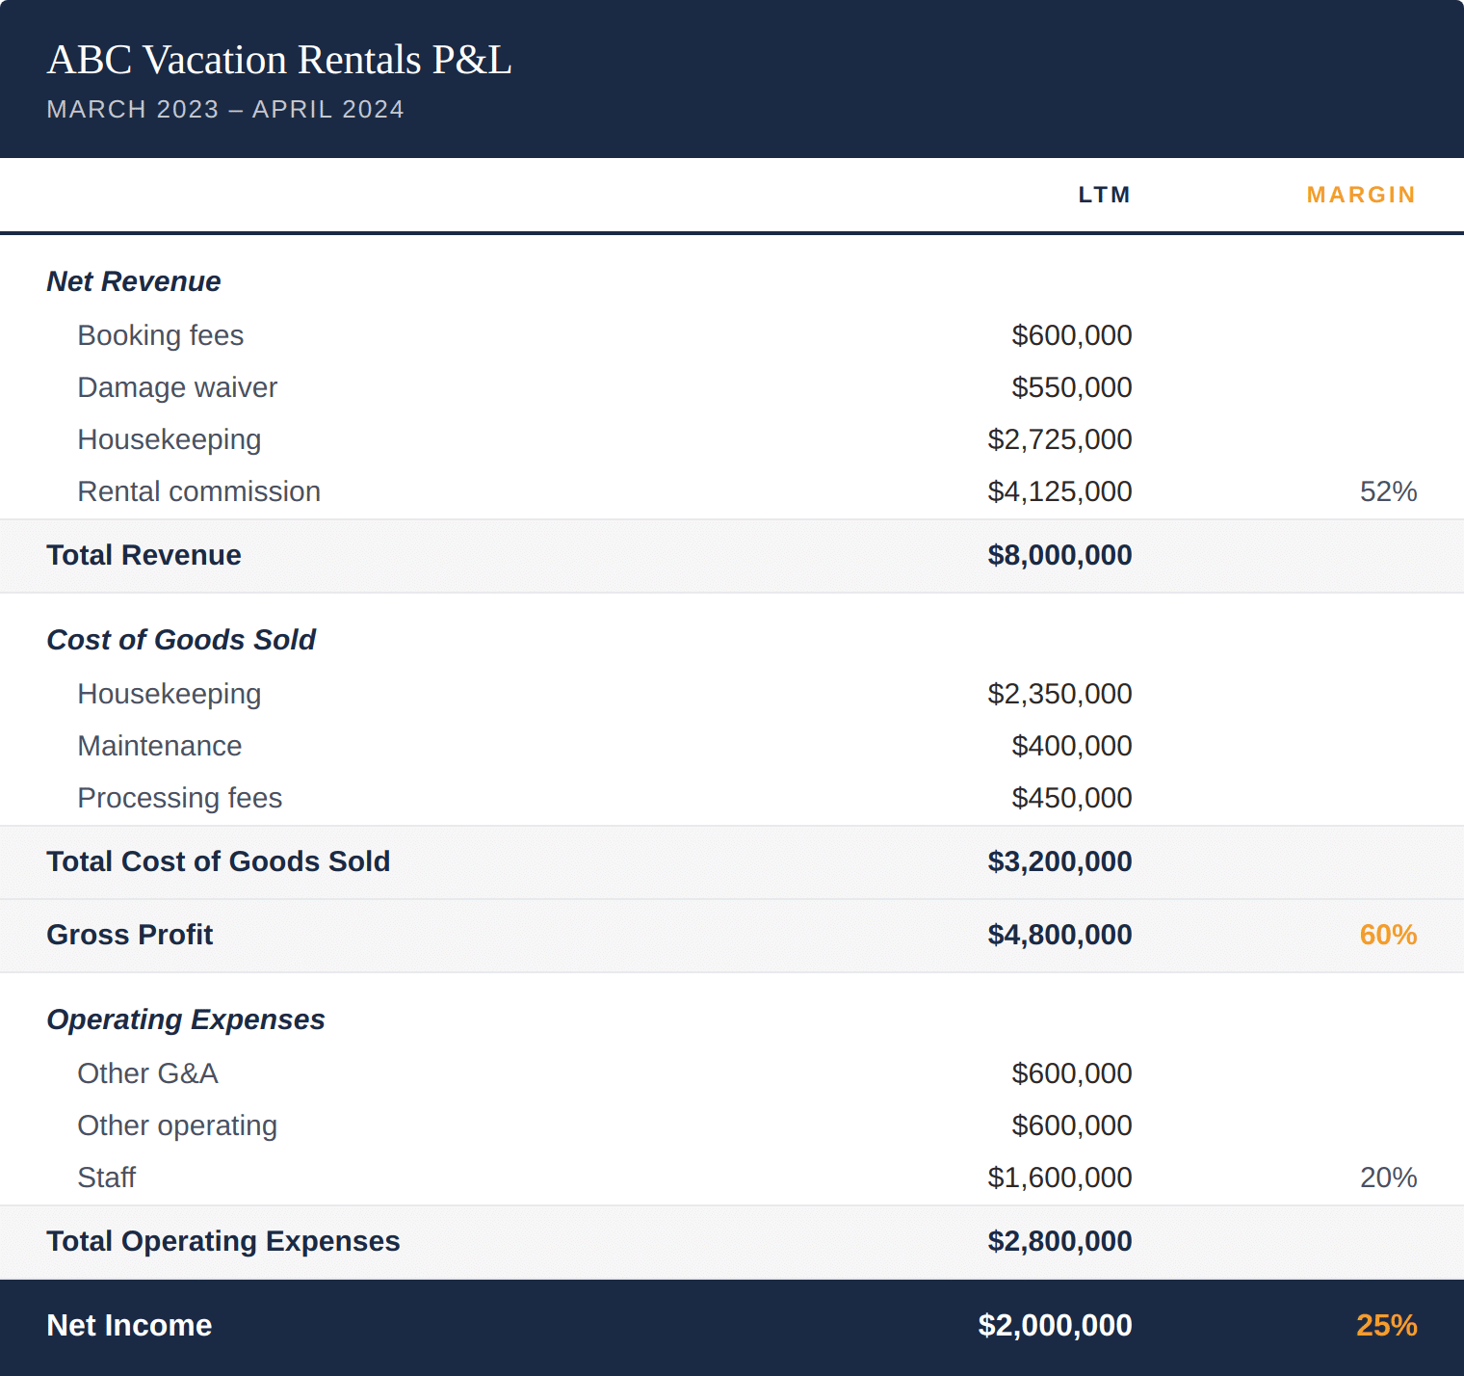
Task: Select the '$1,600,000' Staff value
Action: tap(1059, 1178)
